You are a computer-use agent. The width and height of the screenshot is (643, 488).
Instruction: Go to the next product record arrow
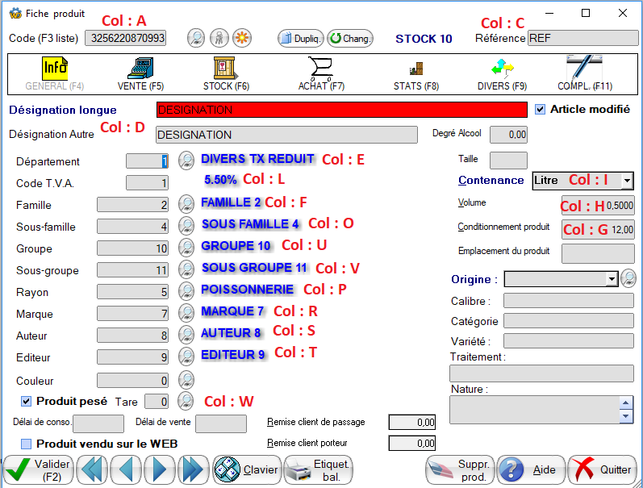pos(160,469)
